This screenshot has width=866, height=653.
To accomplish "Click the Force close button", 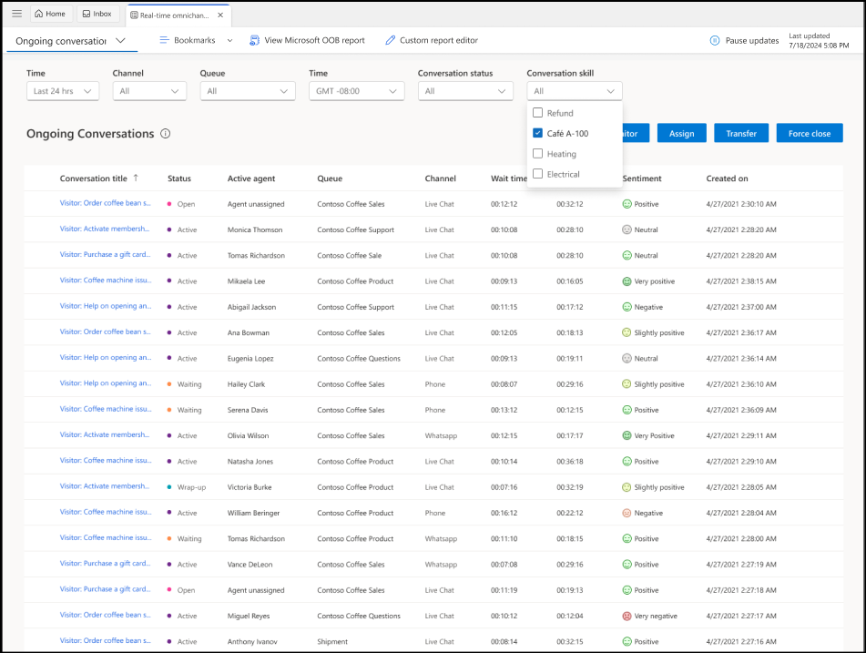I will click(x=809, y=132).
